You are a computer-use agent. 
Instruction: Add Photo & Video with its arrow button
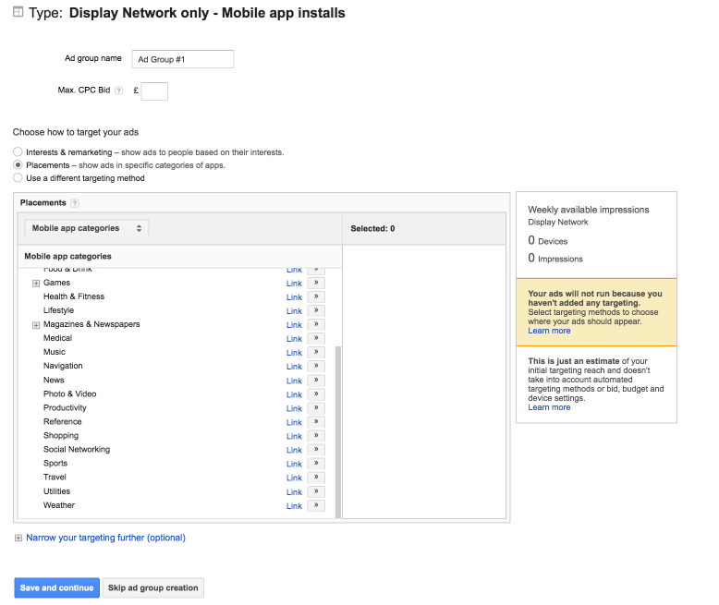[316, 394]
